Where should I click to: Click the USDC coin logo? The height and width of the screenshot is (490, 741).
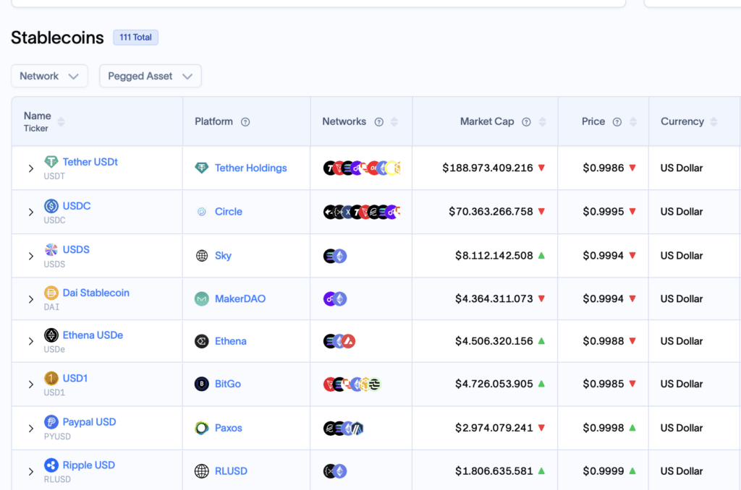click(x=51, y=206)
